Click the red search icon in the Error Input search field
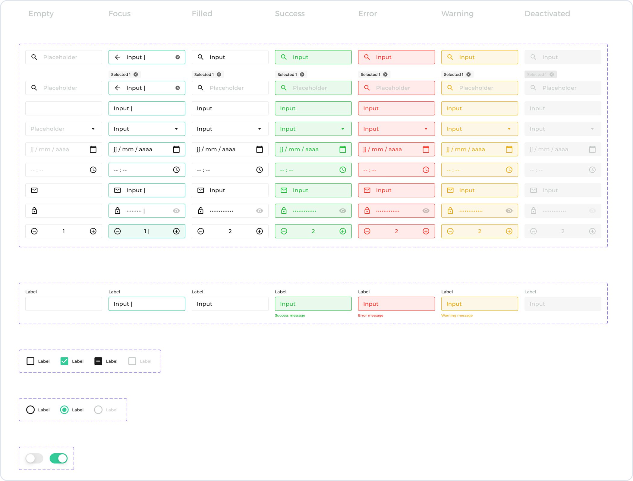633x481 pixels. [x=367, y=57]
